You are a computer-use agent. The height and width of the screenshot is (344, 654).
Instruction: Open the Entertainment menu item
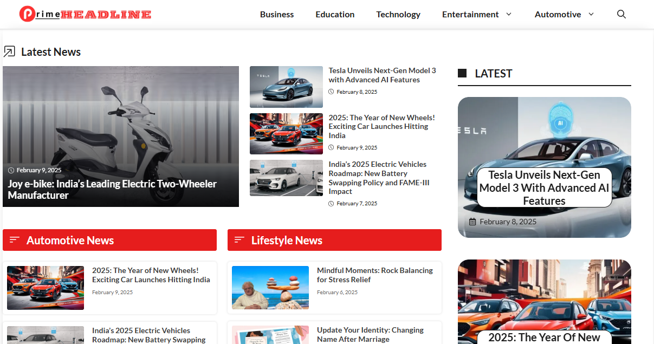coord(470,14)
